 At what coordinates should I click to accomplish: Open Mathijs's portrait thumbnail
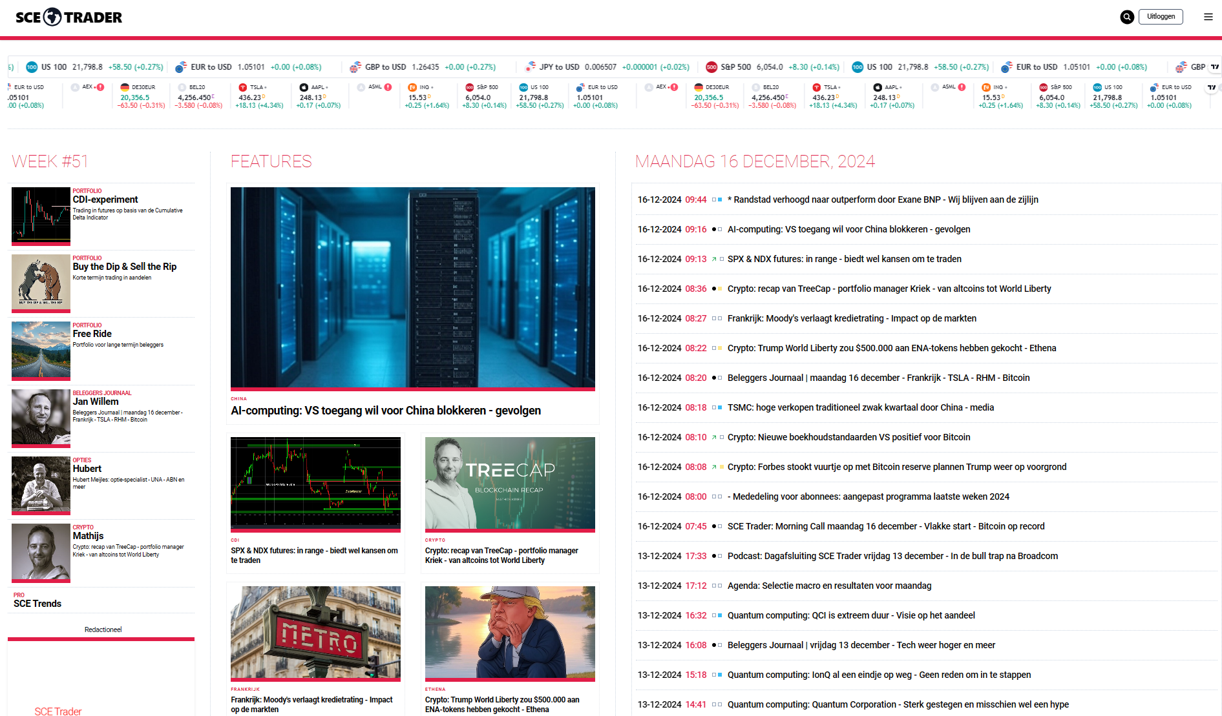click(41, 553)
